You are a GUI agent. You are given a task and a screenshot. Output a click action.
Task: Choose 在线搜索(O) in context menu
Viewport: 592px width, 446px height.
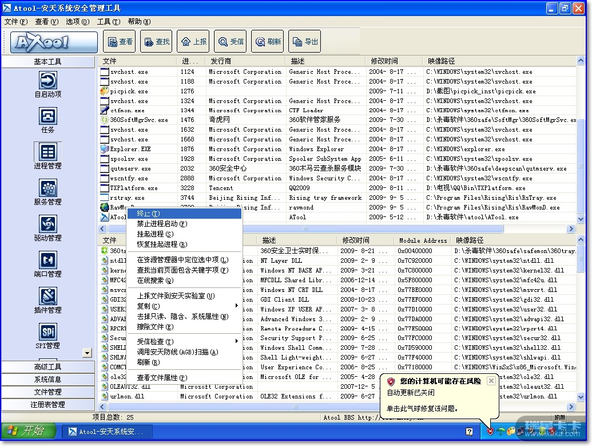tap(184, 280)
